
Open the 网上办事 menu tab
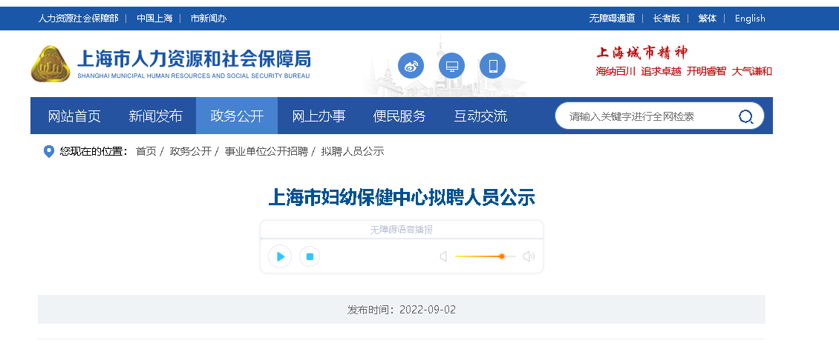coord(319,116)
